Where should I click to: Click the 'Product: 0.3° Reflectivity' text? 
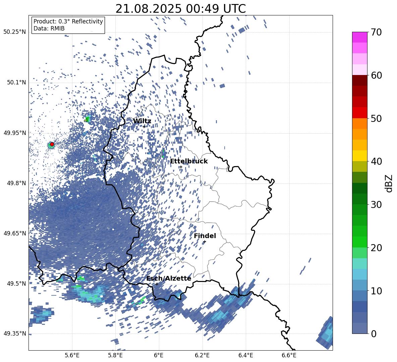(x=68, y=21)
